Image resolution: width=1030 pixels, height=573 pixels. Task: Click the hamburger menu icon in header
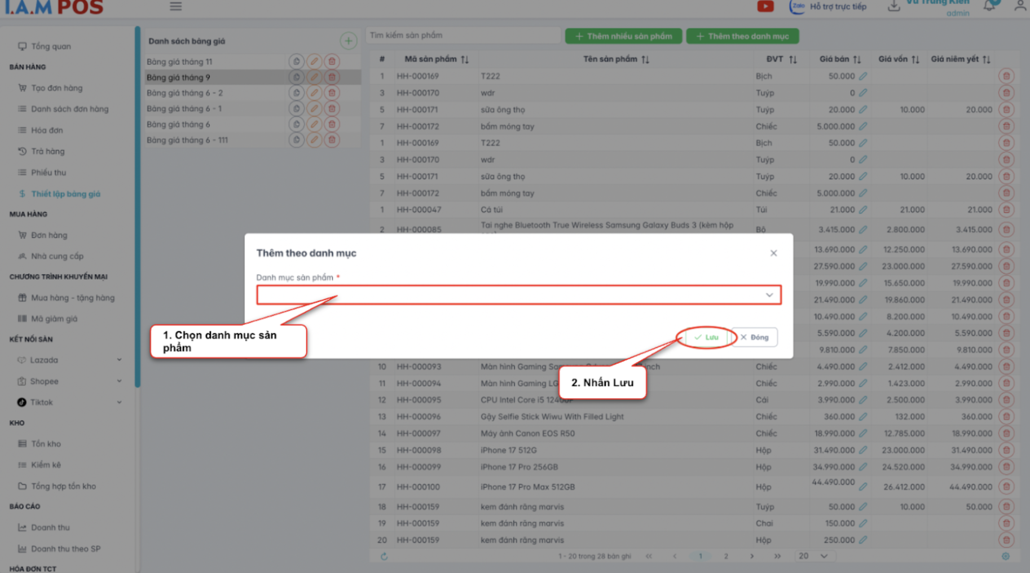click(x=175, y=6)
